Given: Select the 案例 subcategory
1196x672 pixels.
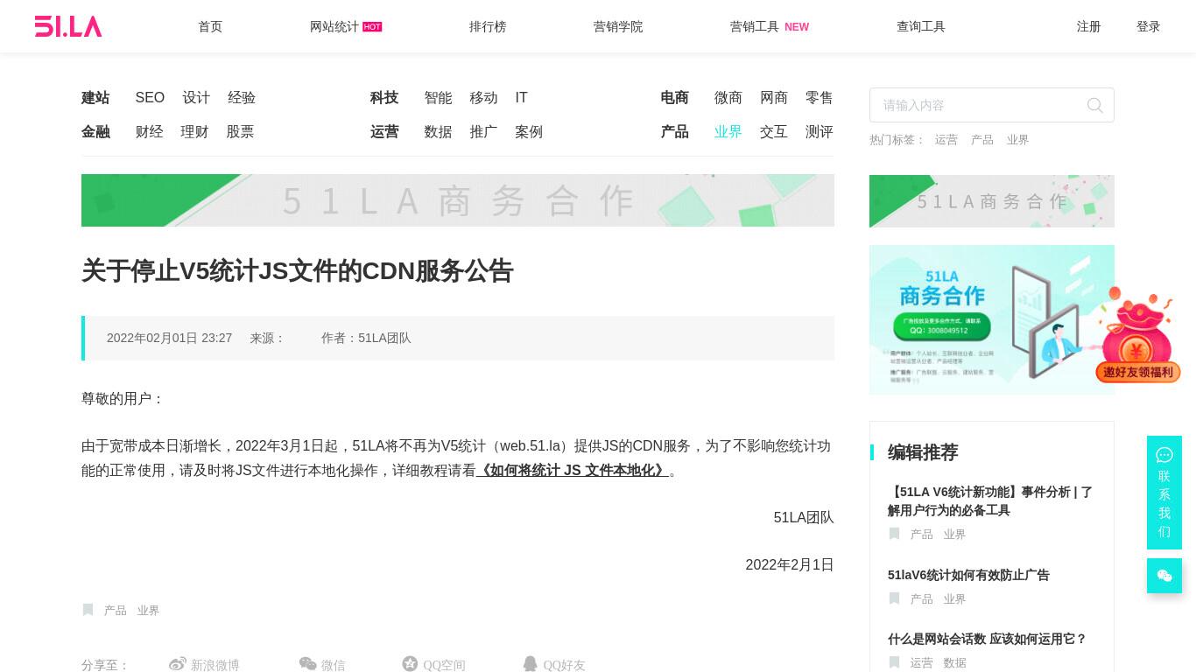Looking at the screenshot, I should 529,132.
